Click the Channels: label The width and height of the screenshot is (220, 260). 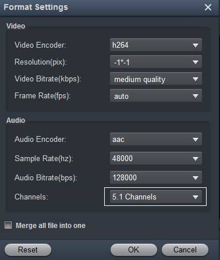coord(31,197)
